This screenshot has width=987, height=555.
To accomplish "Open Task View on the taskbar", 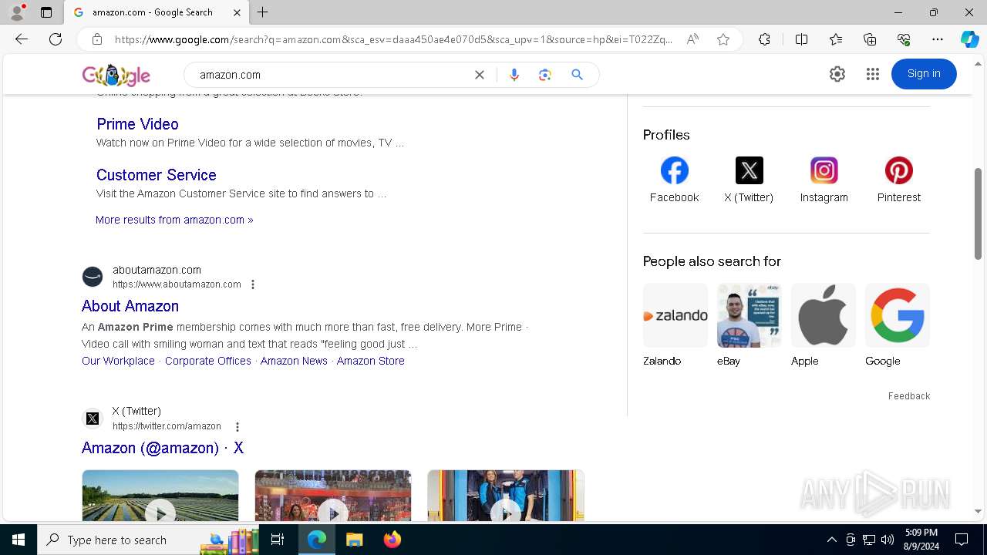I will (x=278, y=540).
